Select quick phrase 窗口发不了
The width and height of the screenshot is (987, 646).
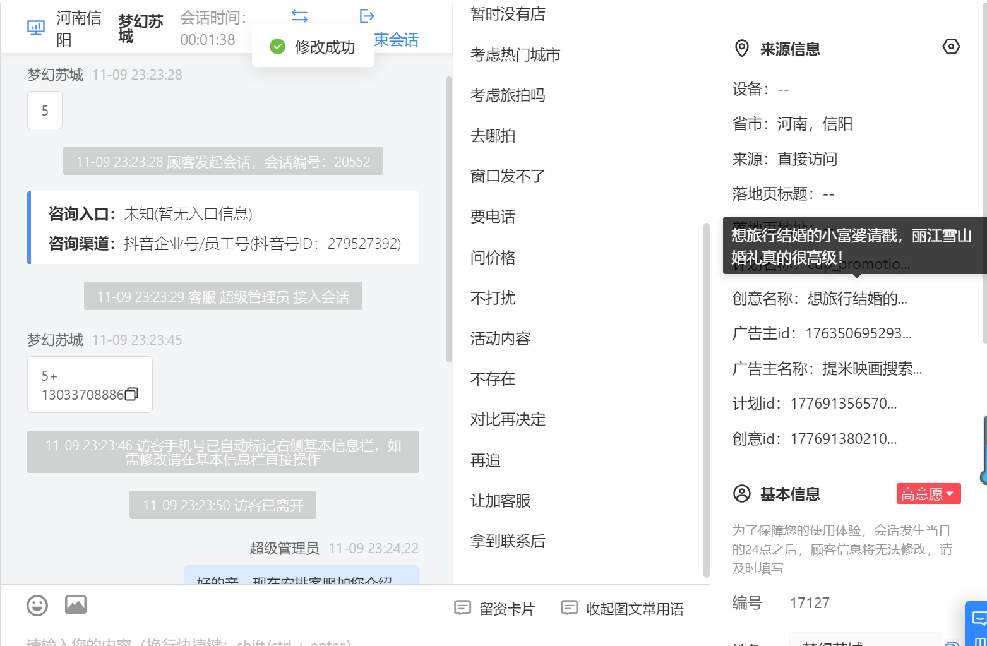coord(508,176)
